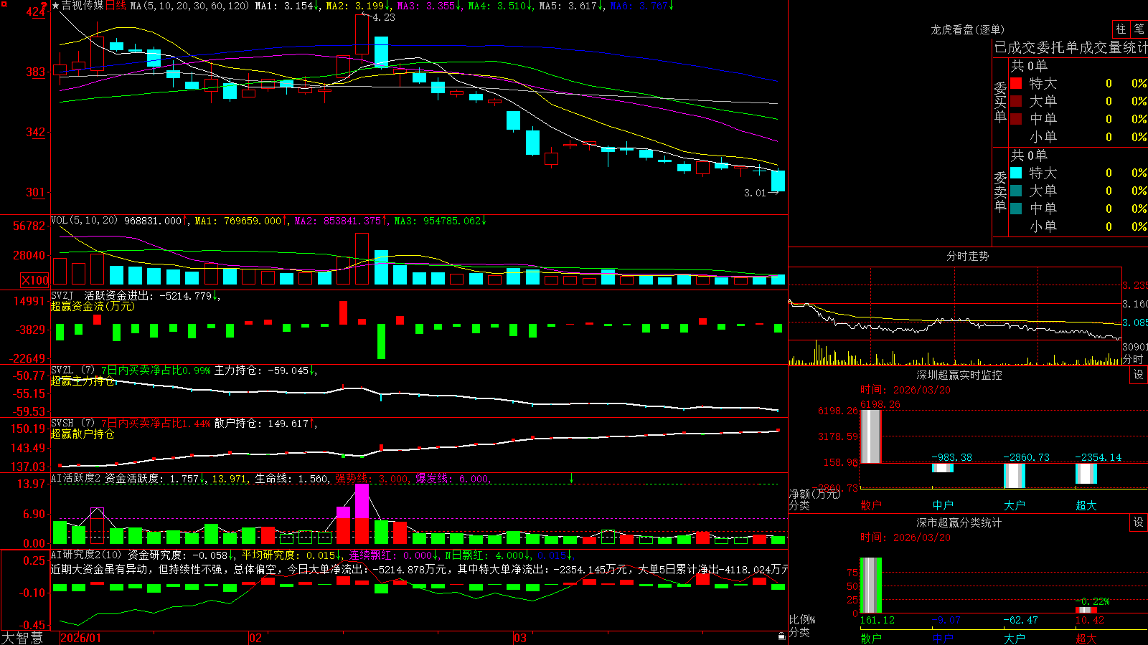The height and width of the screenshot is (645, 1148).
Task: Click the star icon before 吉视传媒
Action: pos(55,6)
